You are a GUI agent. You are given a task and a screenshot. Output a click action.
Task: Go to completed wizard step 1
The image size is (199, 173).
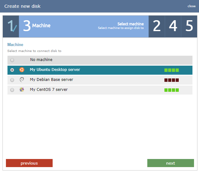(11, 26)
